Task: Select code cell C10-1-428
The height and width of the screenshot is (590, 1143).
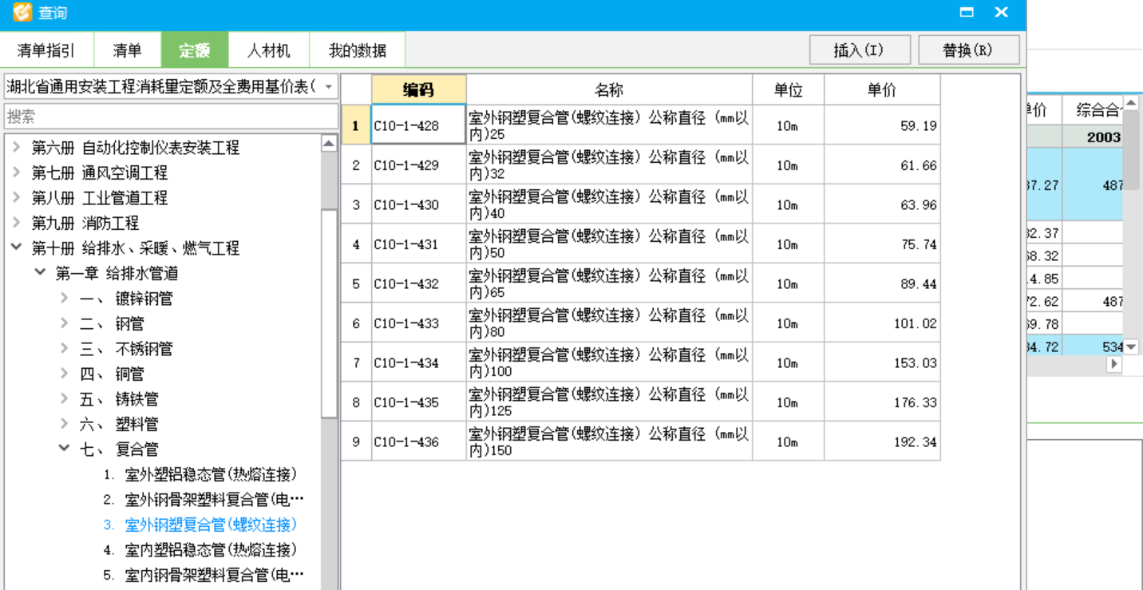Action: [x=418, y=125]
